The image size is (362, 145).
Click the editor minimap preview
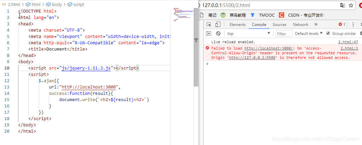(183, 15)
